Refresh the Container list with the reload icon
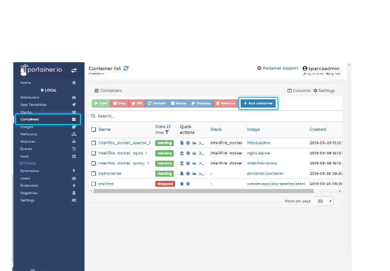390x271 pixels. tap(126, 68)
